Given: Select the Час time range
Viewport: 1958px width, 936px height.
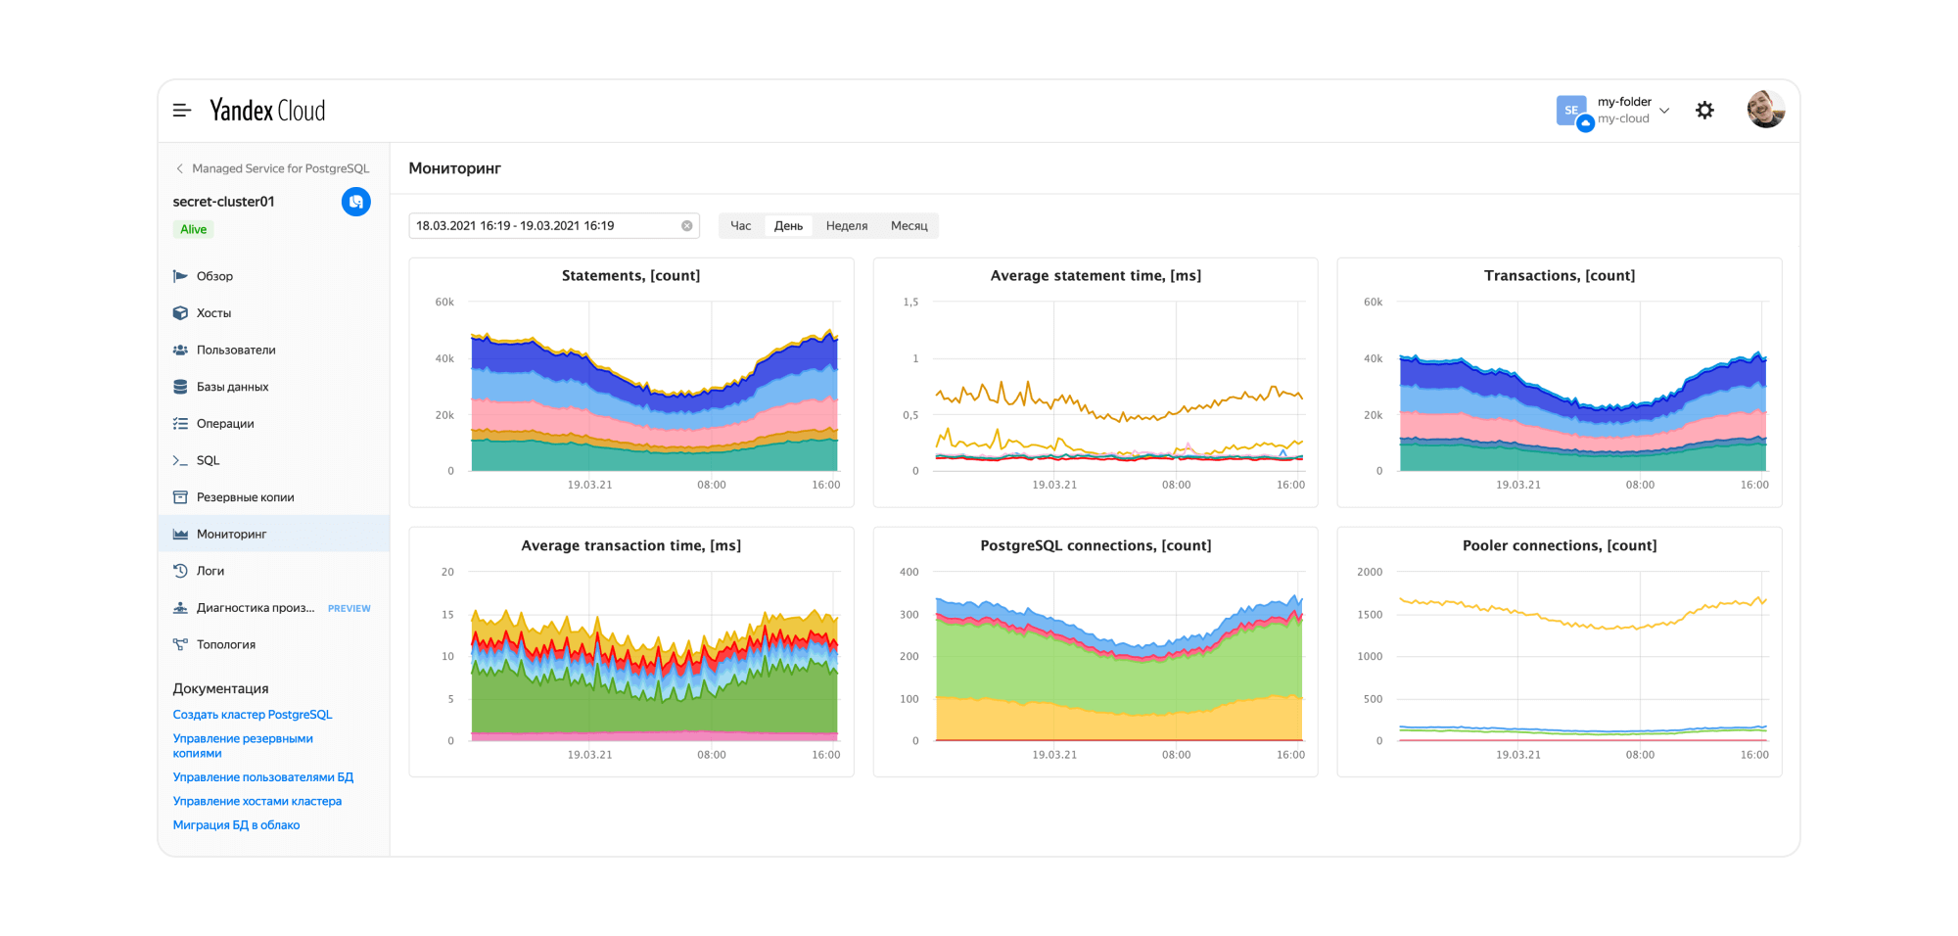Looking at the screenshot, I should (x=741, y=226).
